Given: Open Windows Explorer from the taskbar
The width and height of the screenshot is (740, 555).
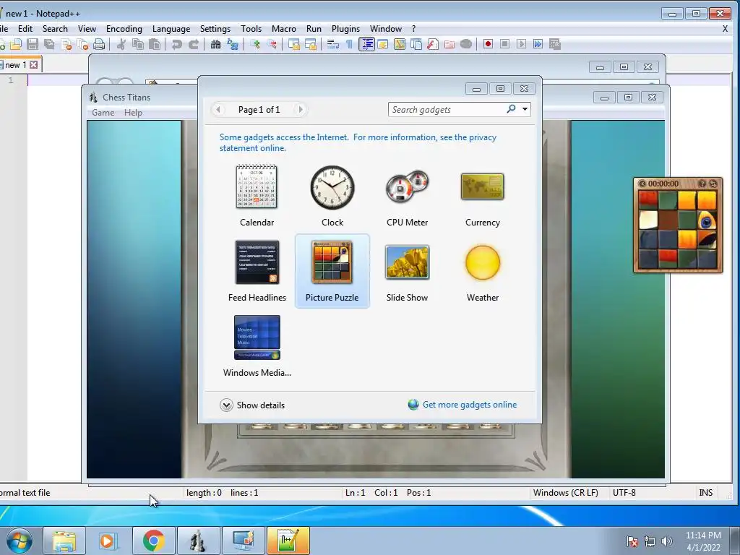Looking at the screenshot, I should (64, 541).
